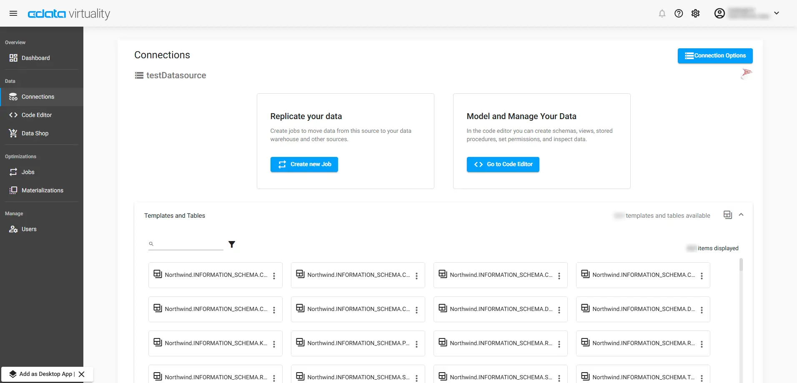Click the Go to Code Editor button

(x=503, y=164)
